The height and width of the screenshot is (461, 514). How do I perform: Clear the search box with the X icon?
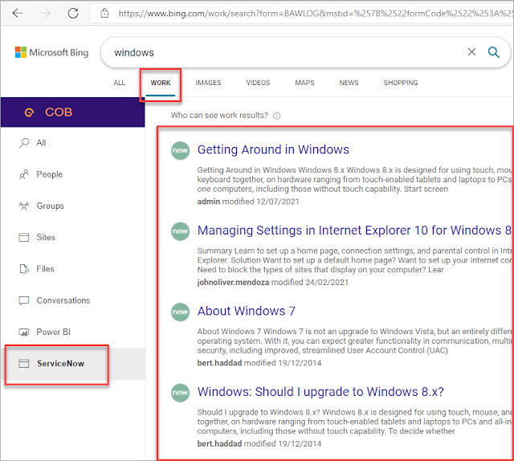471,52
